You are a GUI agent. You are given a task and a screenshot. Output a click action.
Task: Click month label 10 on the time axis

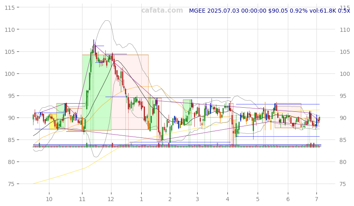click(x=49, y=199)
